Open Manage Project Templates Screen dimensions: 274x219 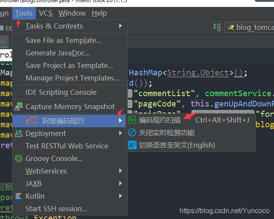tap(70, 78)
